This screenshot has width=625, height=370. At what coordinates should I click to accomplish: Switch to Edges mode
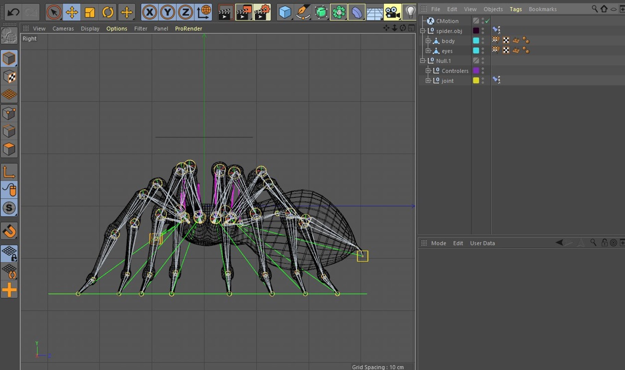[9, 131]
